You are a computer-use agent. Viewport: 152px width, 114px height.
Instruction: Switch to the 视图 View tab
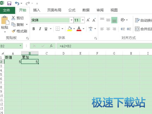coord(114,10)
